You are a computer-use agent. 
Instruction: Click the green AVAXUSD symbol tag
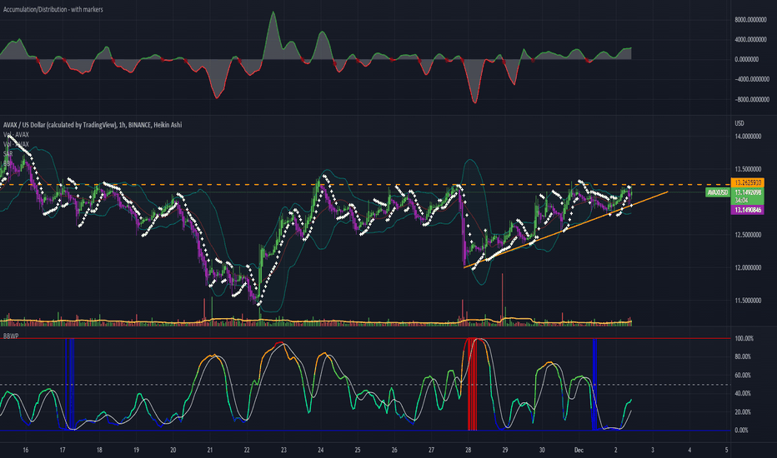pos(718,192)
